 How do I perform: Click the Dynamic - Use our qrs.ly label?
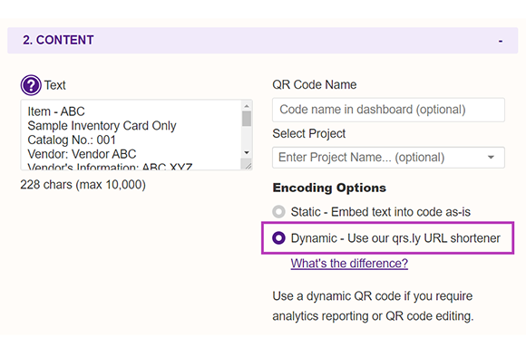click(395, 238)
